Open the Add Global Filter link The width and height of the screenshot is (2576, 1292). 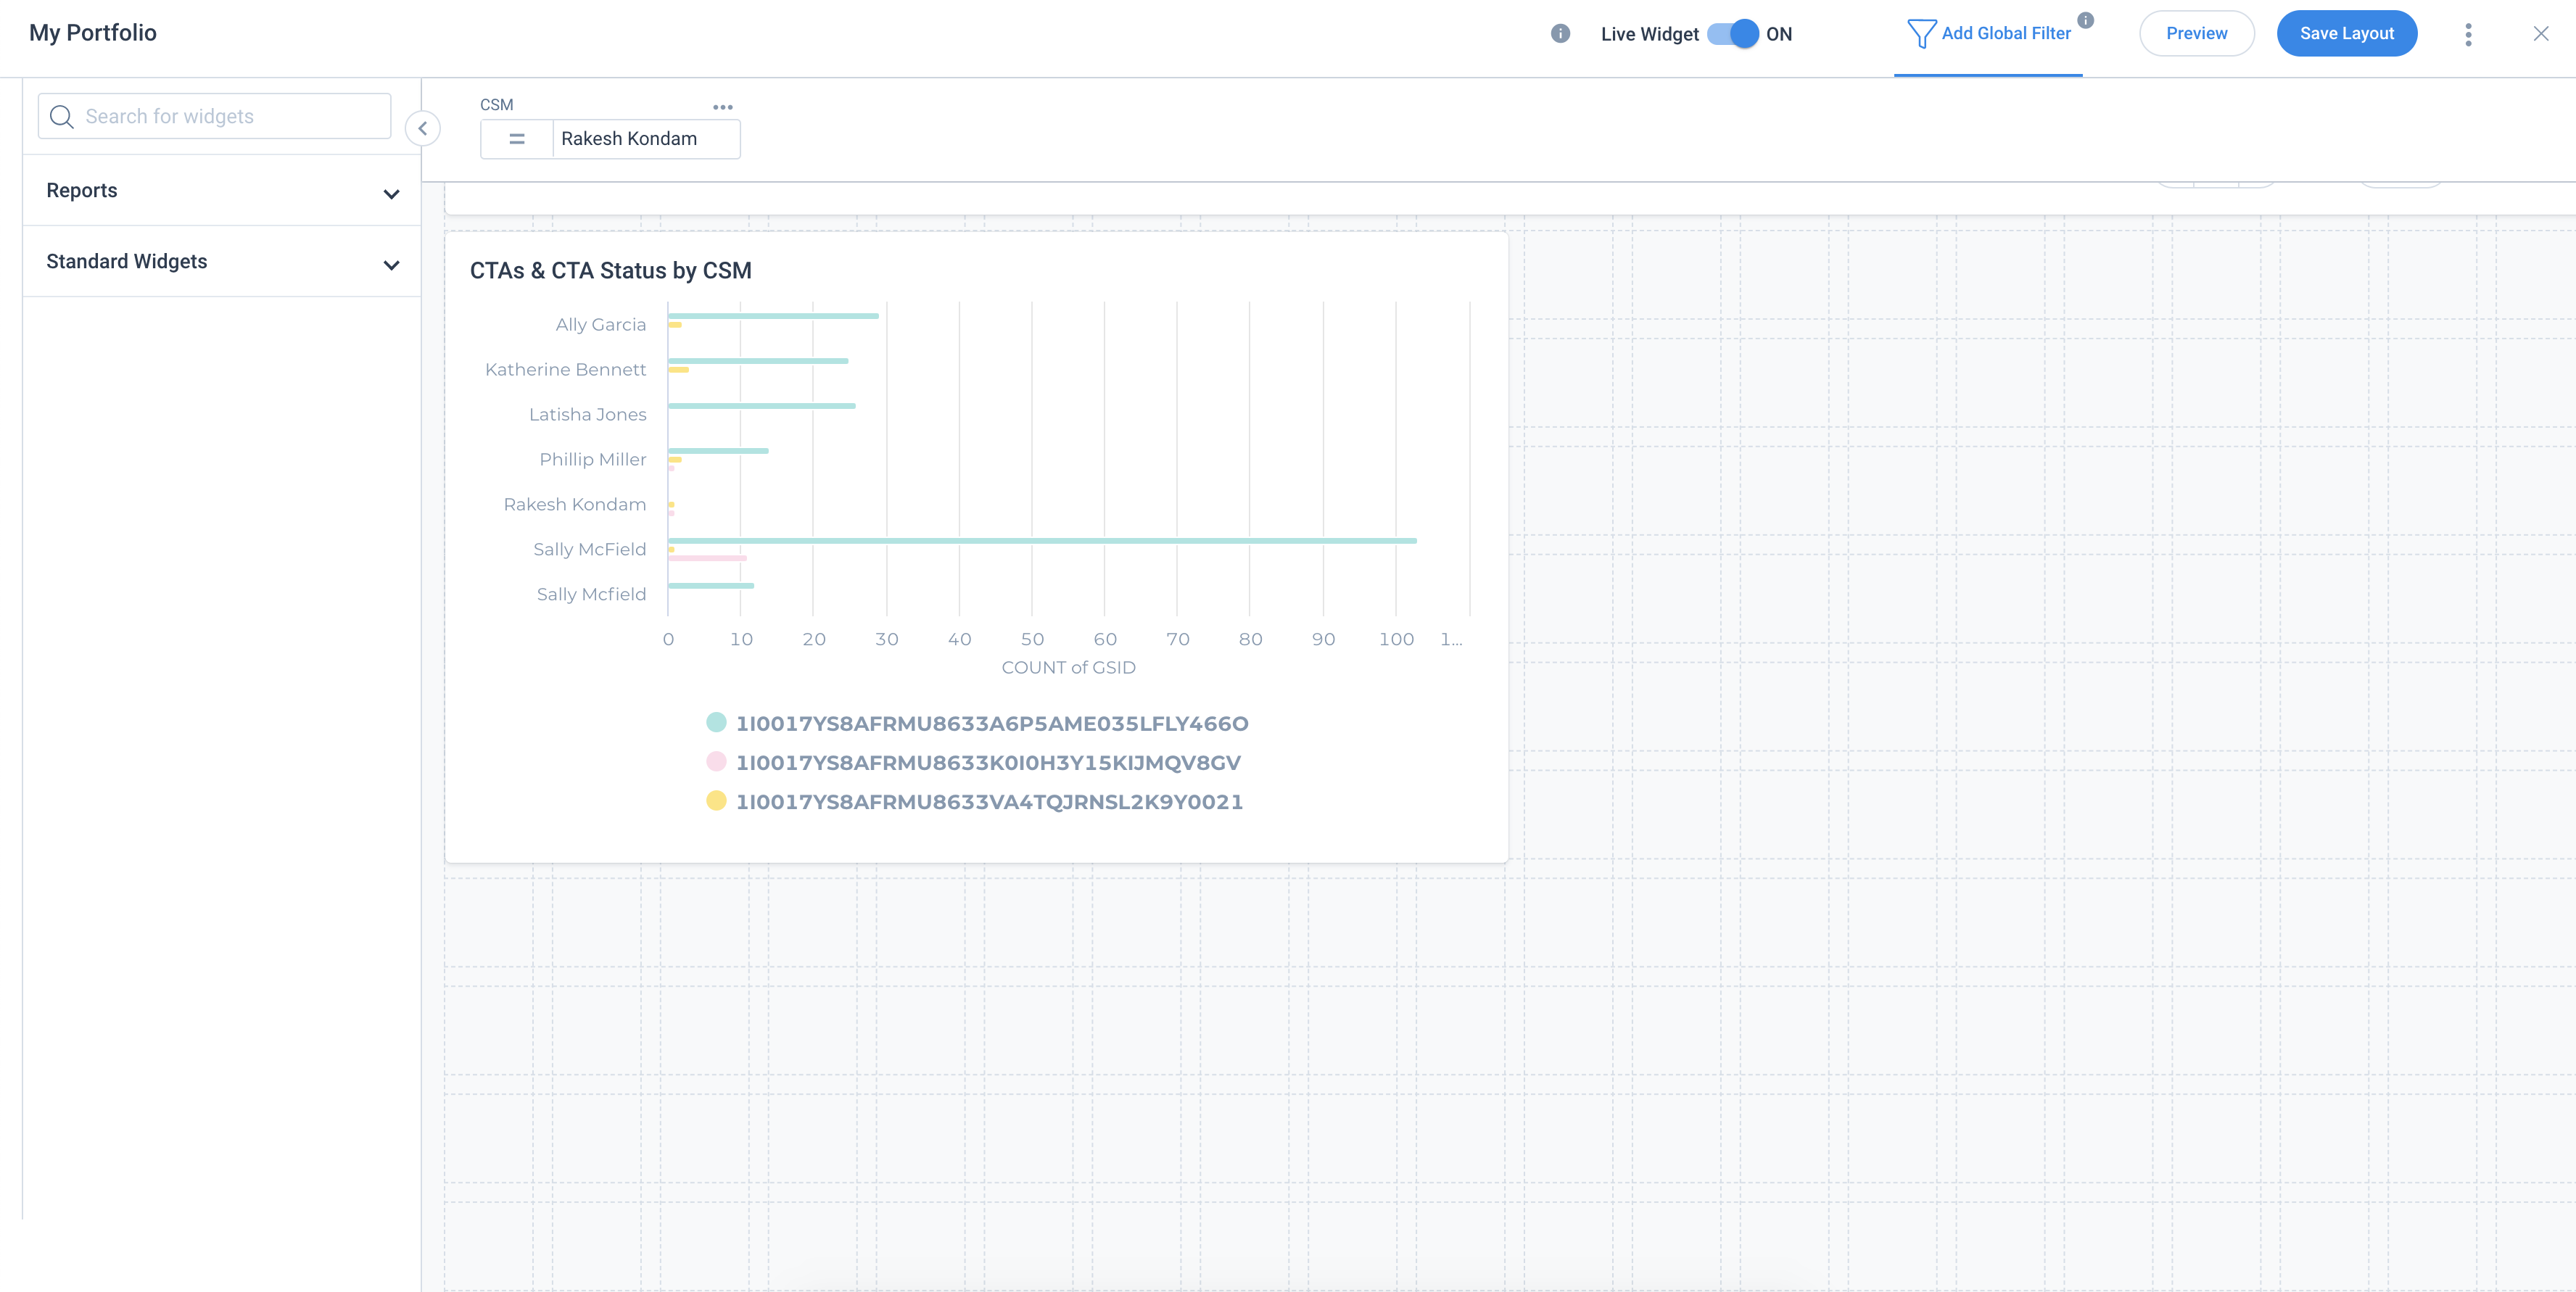point(2006,33)
